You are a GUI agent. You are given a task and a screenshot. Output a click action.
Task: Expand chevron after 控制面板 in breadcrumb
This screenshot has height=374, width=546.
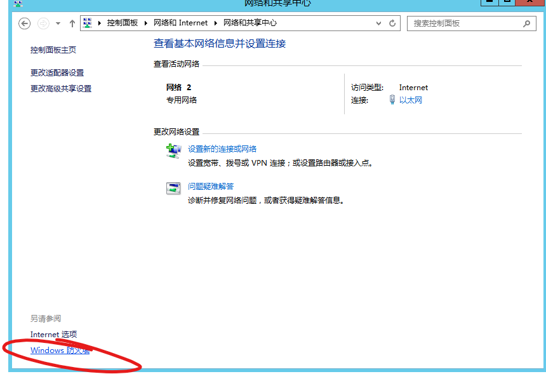coord(147,23)
